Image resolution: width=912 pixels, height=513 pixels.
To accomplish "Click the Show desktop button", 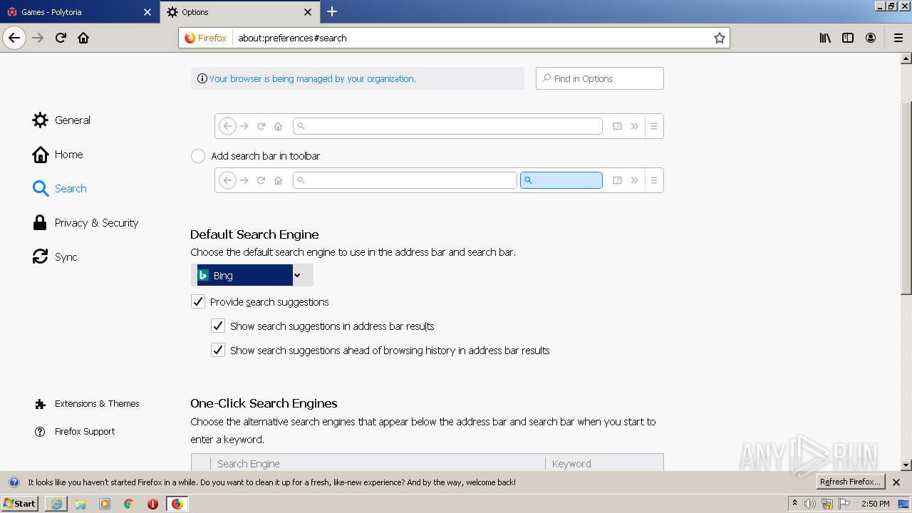I will [905, 504].
